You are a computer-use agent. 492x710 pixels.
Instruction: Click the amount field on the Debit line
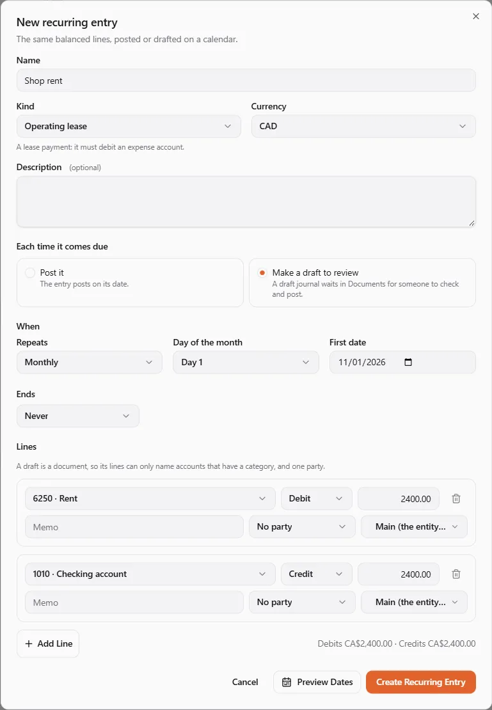tap(399, 498)
